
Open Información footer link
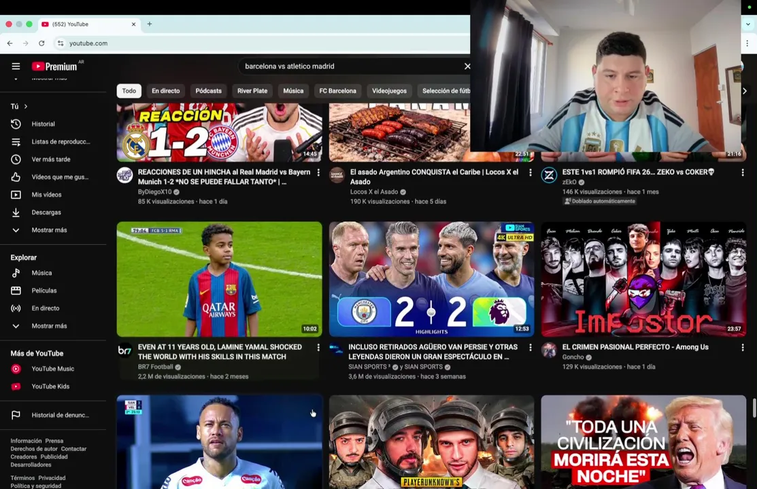coord(26,441)
